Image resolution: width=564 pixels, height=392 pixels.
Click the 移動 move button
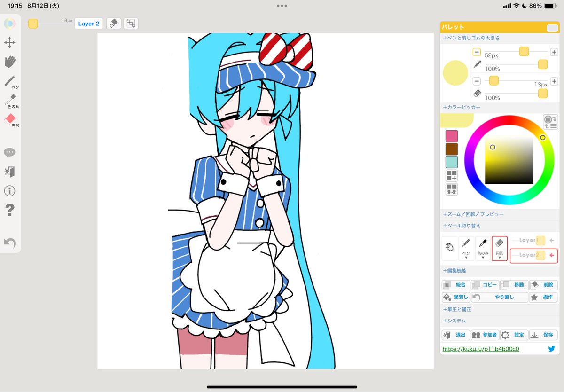514,285
